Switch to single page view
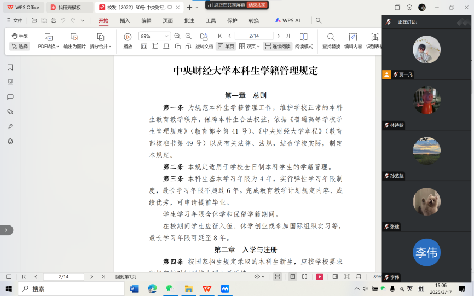 [226, 47]
